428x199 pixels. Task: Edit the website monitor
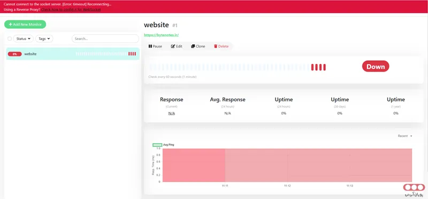click(177, 46)
